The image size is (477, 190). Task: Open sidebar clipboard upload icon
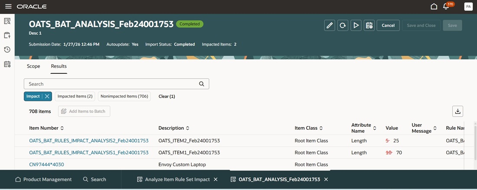click(x=7, y=35)
